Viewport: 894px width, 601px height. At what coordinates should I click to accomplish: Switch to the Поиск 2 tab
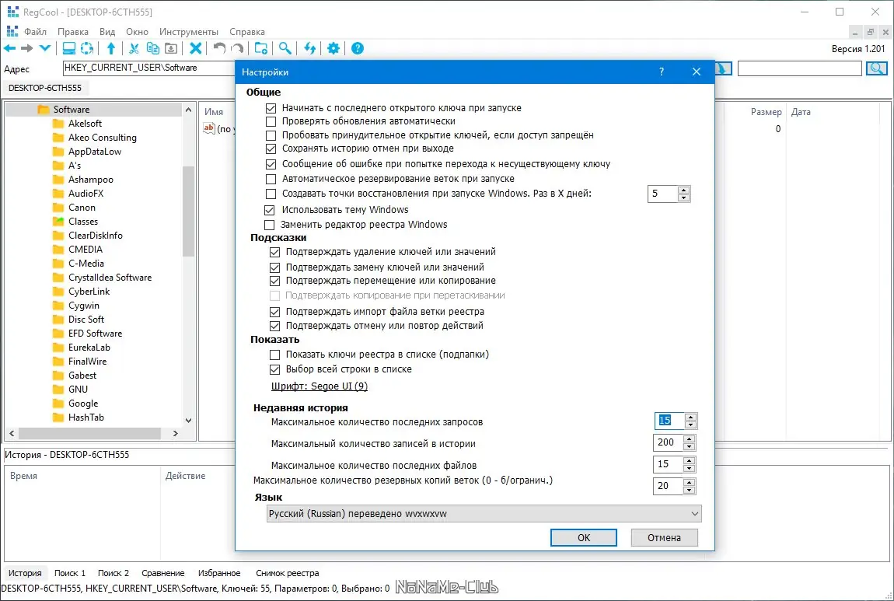coord(113,573)
